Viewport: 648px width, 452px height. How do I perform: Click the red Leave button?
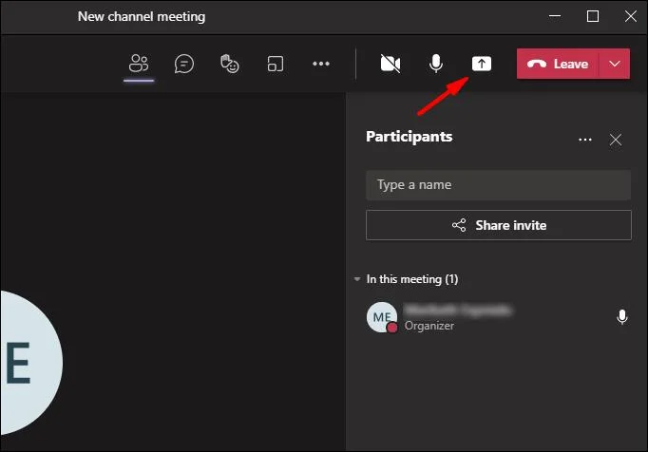[558, 64]
